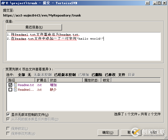Image resolution: width=168 pixels, height=140 pixels.
Task: Sort by 锁定 column header
Action: 106,80
